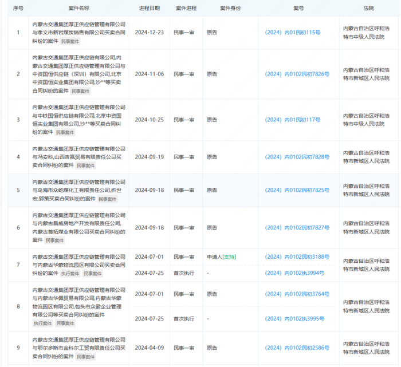The width and height of the screenshot is (401, 367).
Task: Open case link (2024)内0102民初2586号
Action: click(x=297, y=348)
